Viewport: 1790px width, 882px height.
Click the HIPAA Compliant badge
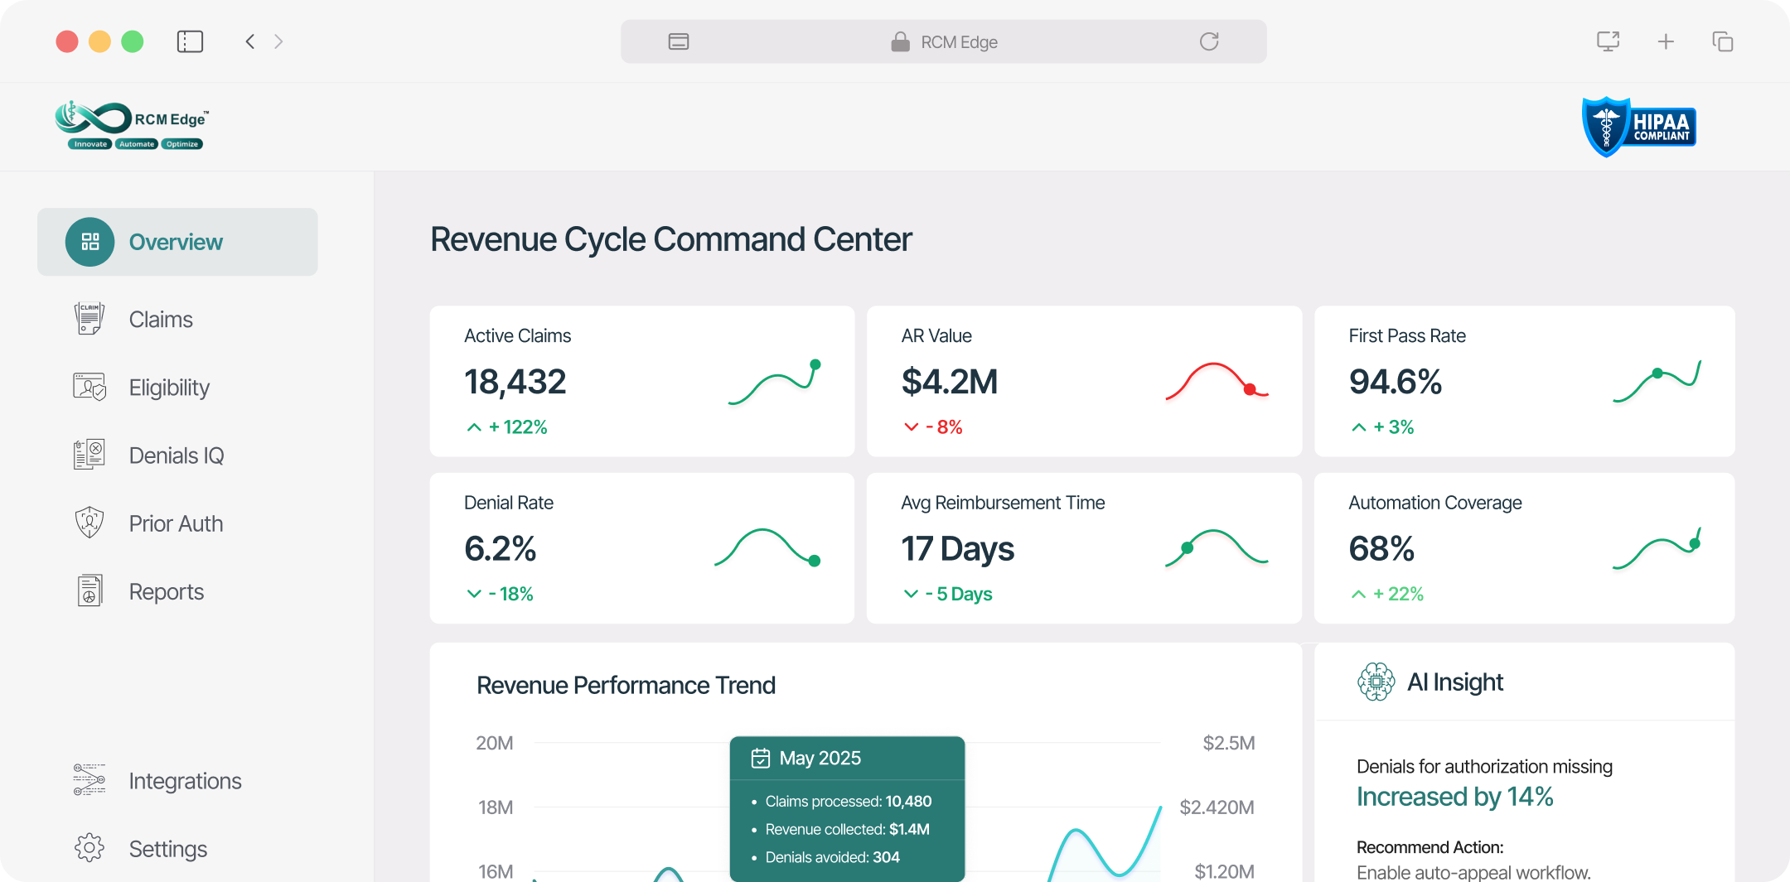[1638, 127]
